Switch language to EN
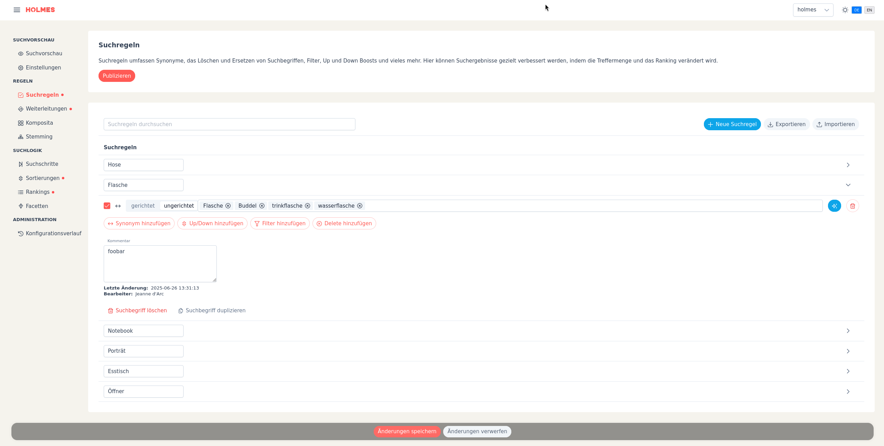 point(869,10)
